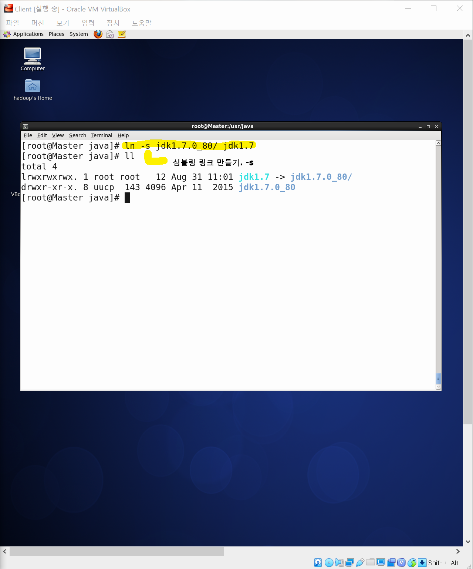Open the Terminal menu in terminal window

pyautogui.click(x=102, y=135)
